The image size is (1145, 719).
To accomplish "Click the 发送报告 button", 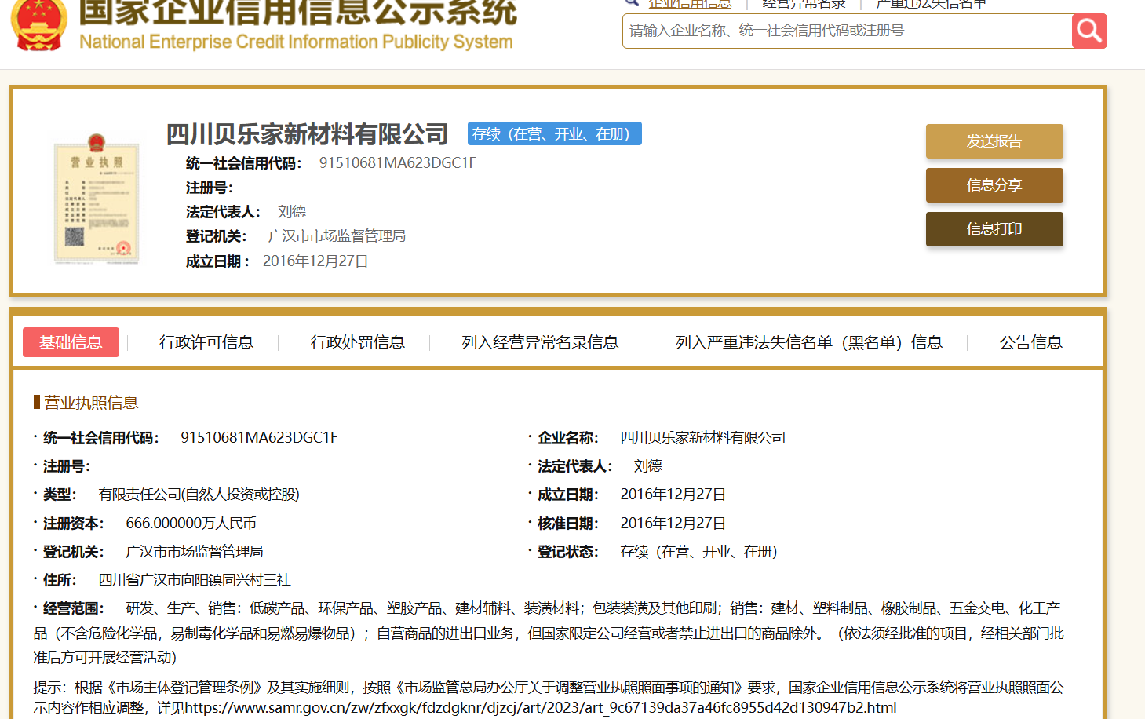I will point(994,141).
